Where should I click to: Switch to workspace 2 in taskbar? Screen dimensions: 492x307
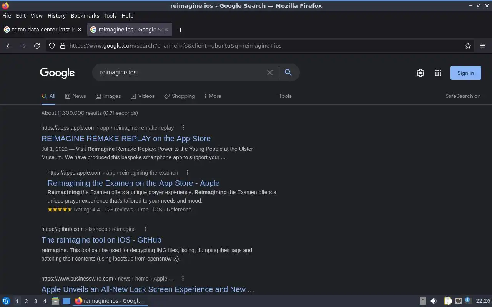coord(26,301)
